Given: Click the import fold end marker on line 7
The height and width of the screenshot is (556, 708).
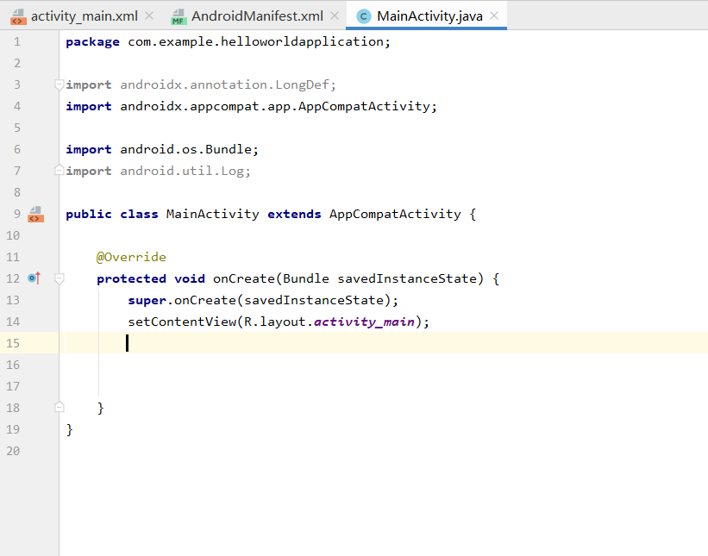Looking at the screenshot, I should (59, 171).
